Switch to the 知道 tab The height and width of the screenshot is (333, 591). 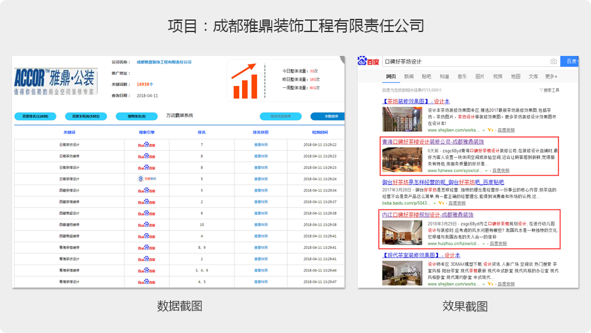(x=445, y=77)
